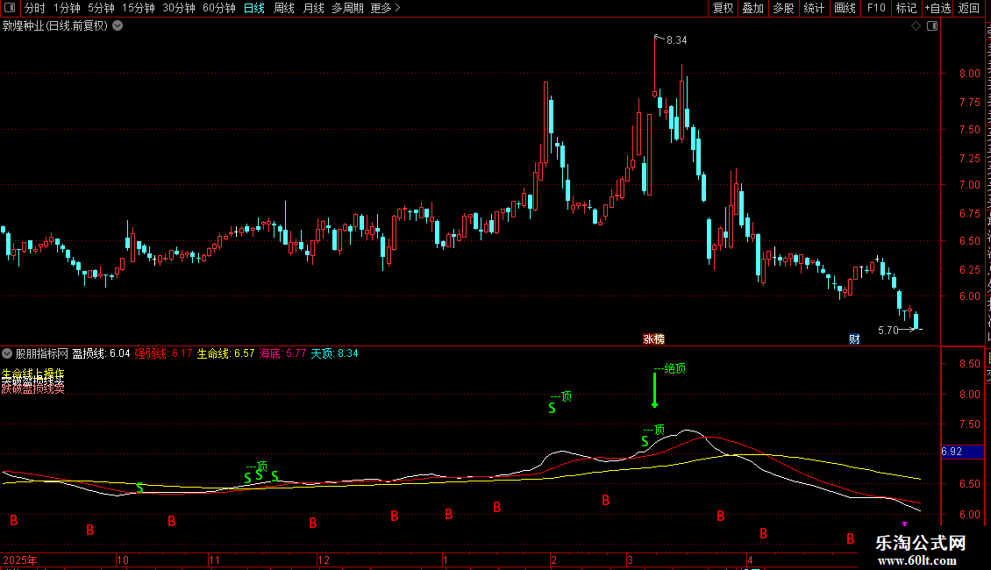Click the month 10 marker on timeline
This screenshot has width=991, height=570.
pos(123,559)
